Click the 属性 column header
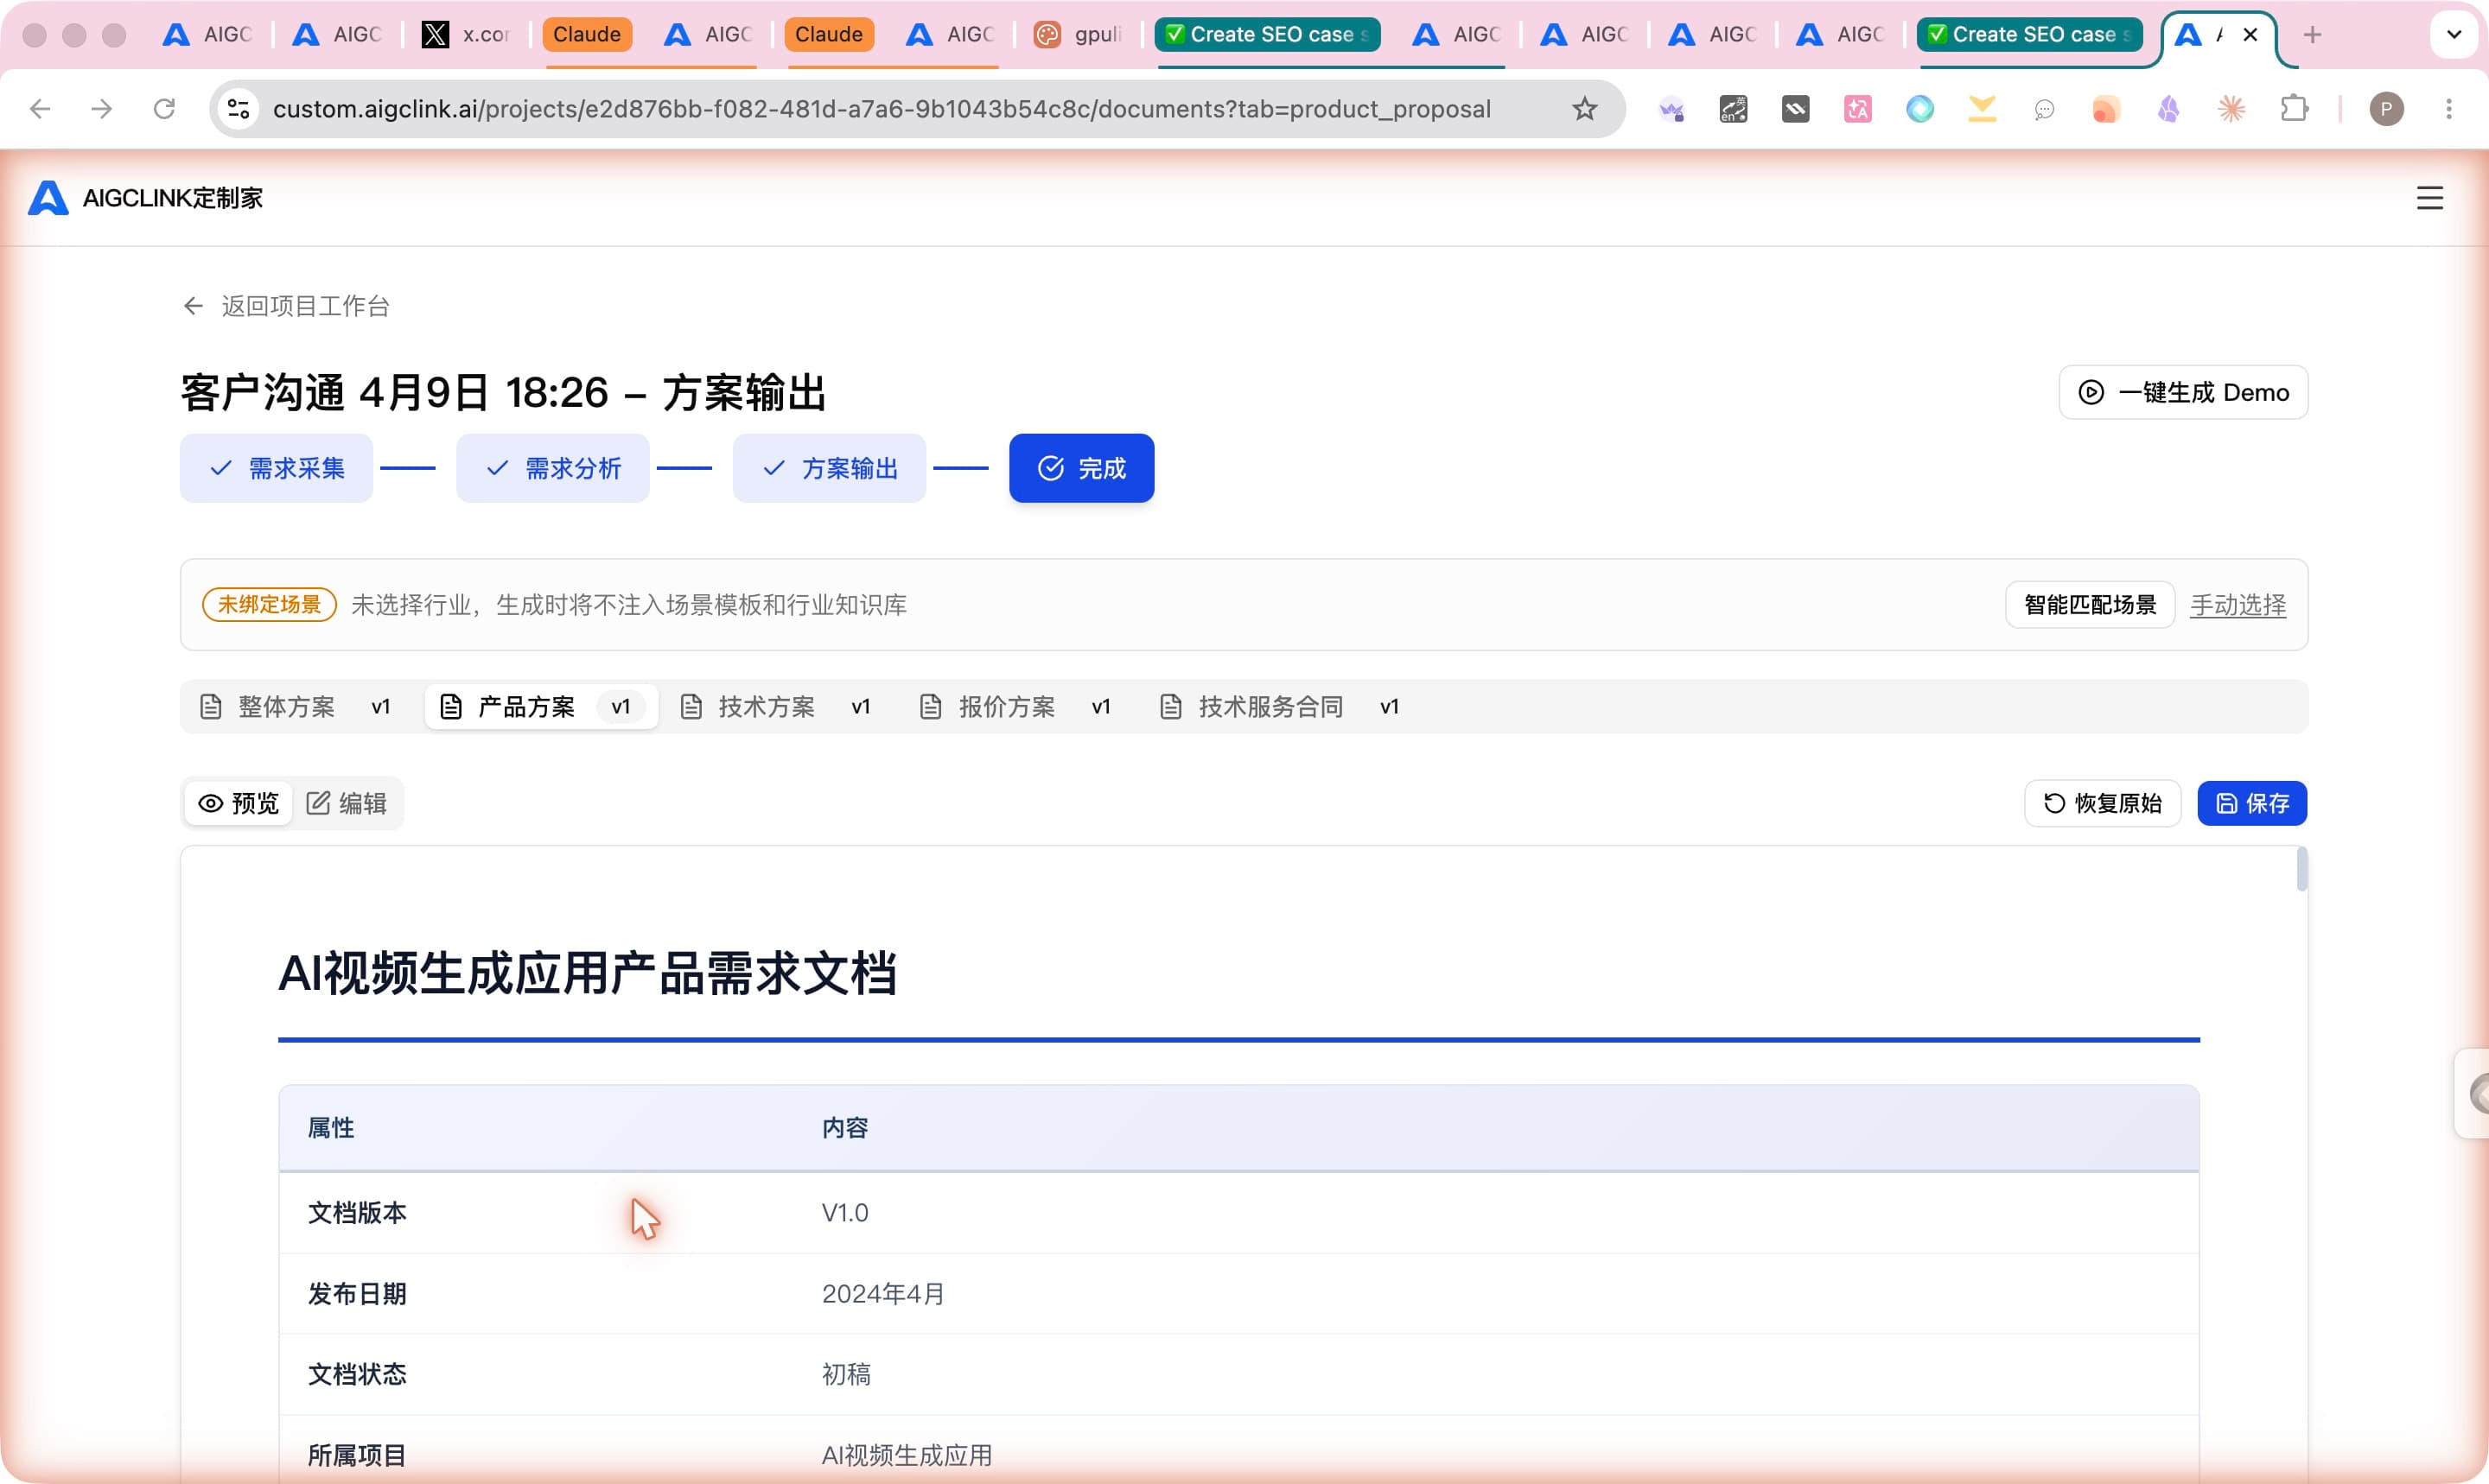The image size is (2489, 1484). click(331, 1128)
